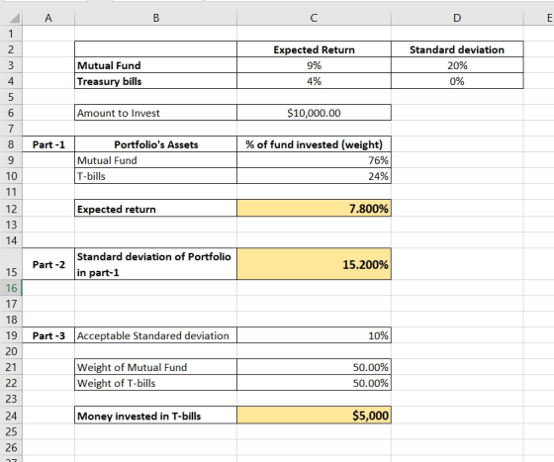554x462 pixels.
Task: Click the "Portfolio's Assets" header cell
Action: pyautogui.click(x=156, y=144)
